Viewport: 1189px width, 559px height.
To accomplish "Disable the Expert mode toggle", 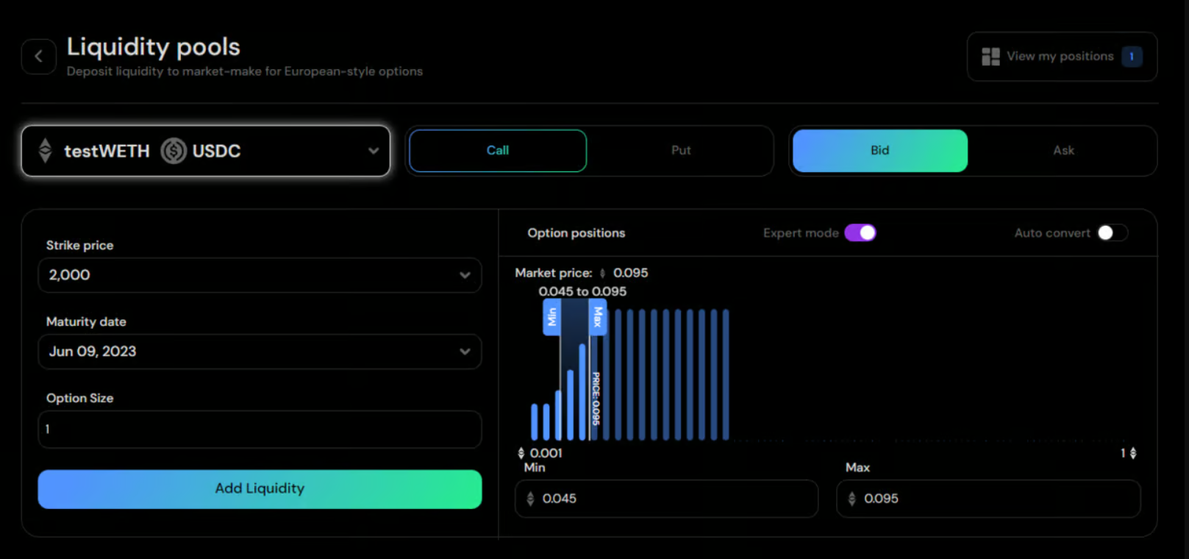I will tap(860, 233).
